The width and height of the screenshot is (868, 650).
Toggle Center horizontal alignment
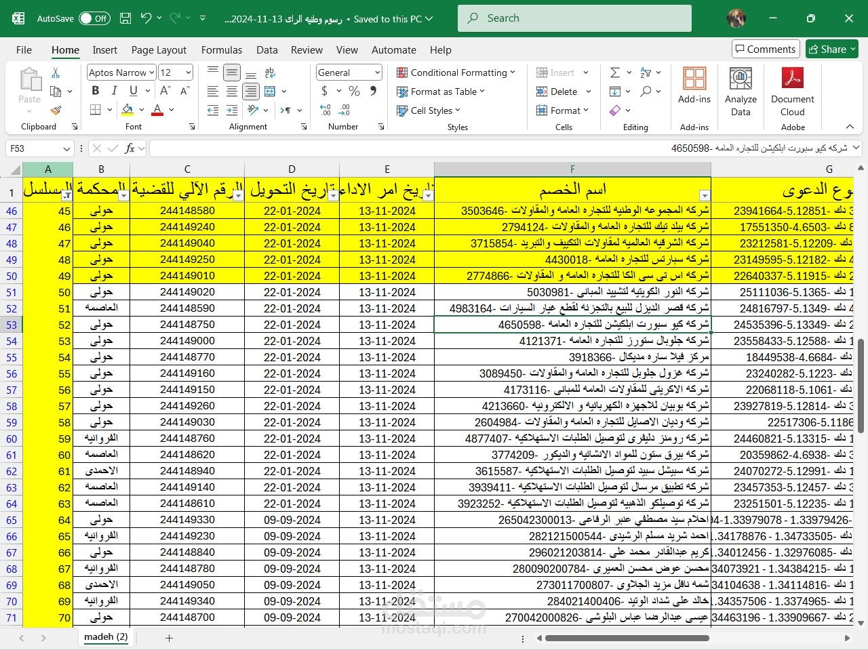click(232, 92)
